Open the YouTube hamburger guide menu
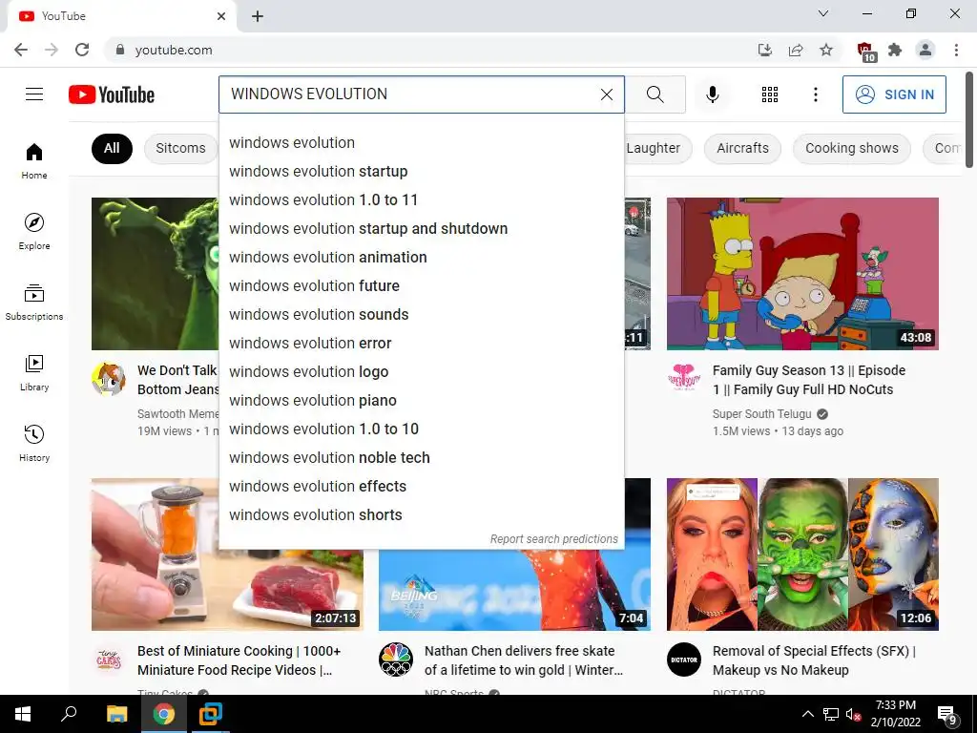This screenshot has height=733, width=977. click(x=34, y=94)
